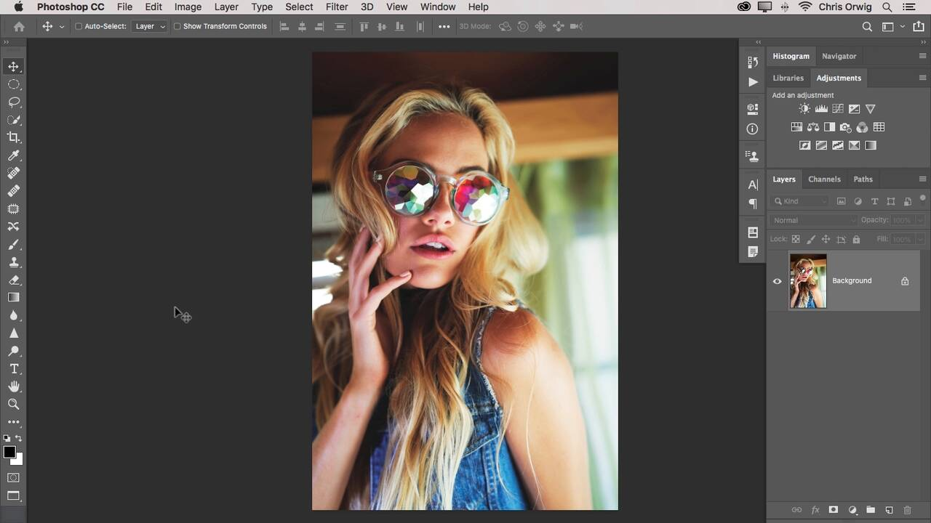Screen dimensions: 931x523
Task: Open the Auto-Select Layer dropdown
Action: click(x=150, y=26)
